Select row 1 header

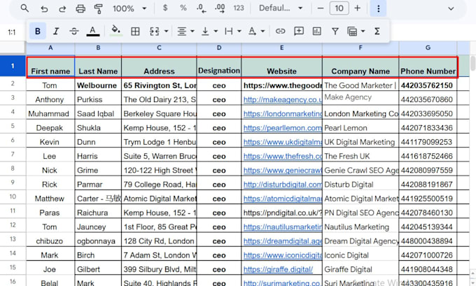point(13,66)
